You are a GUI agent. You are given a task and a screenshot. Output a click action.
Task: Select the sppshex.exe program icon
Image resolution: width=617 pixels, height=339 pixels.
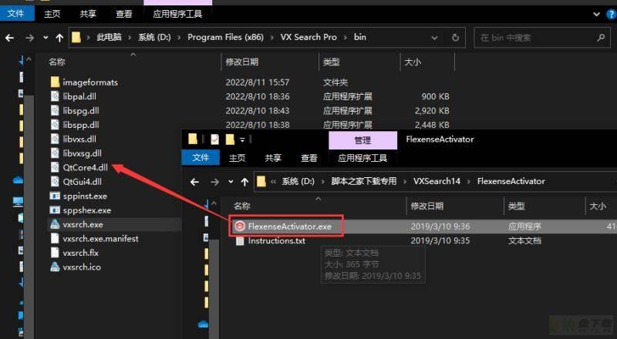pos(55,210)
